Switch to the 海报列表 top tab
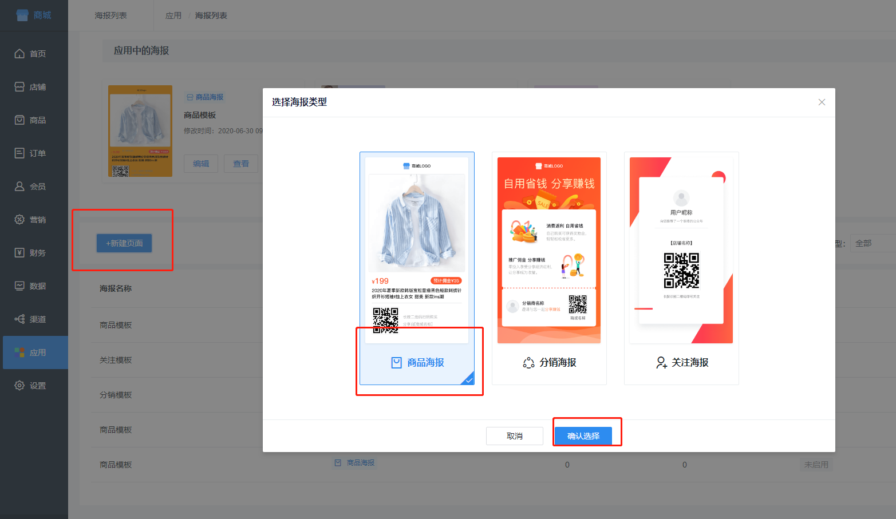Screen dimensions: 896x519 coord(111,15)
